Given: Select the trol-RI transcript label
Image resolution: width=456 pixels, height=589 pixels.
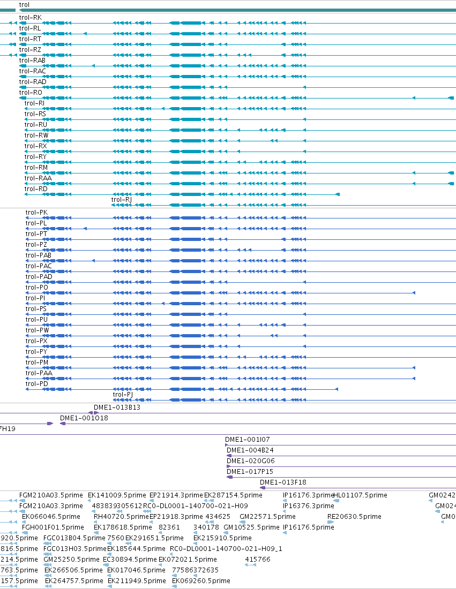Looking at the screenshot, I should coord(34,103).
